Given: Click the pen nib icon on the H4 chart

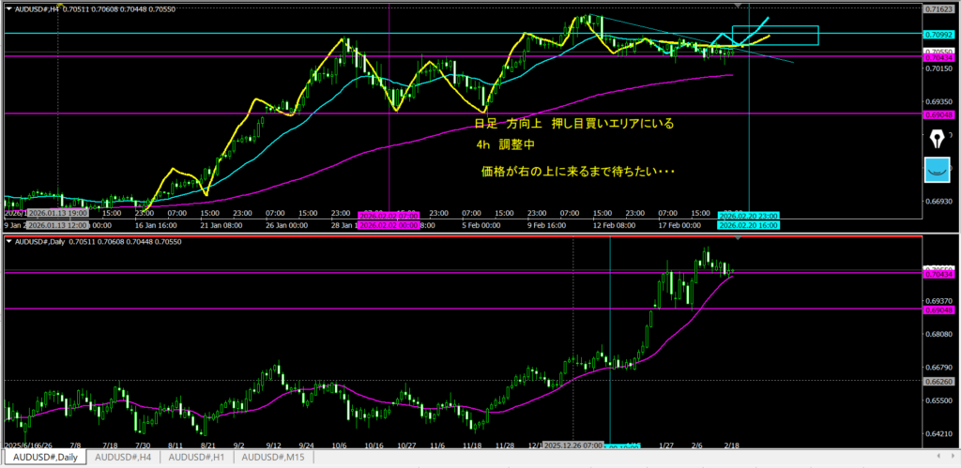Looking at the screenshot, I should click(938, 139).
